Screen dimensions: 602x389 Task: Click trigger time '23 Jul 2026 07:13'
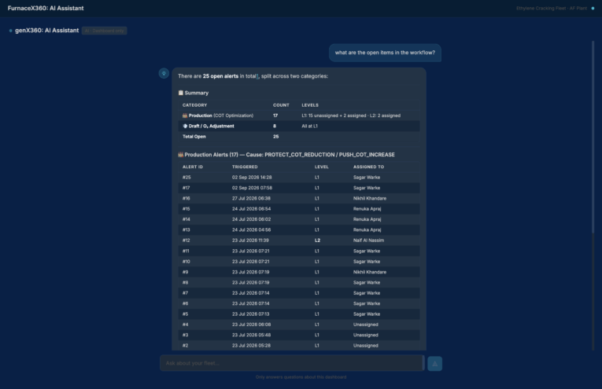pyautogui.click(x=250, y=314)
